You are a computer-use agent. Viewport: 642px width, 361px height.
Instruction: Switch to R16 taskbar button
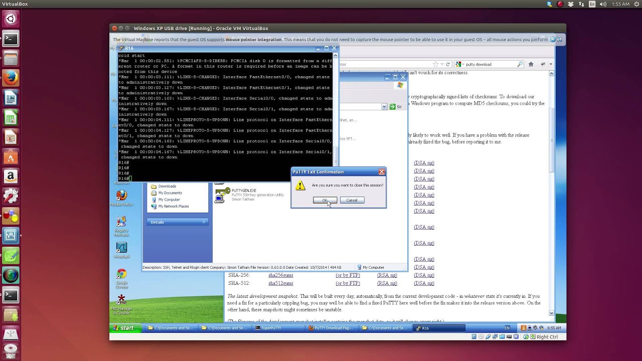[x=439, y=328]
